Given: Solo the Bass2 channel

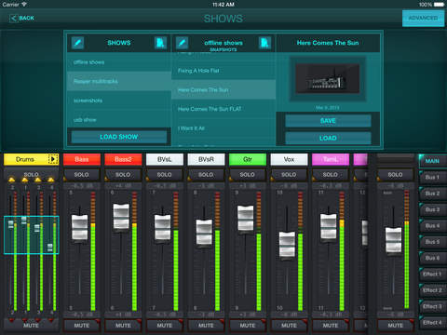Looking at the screenshot, I should 123,175.
